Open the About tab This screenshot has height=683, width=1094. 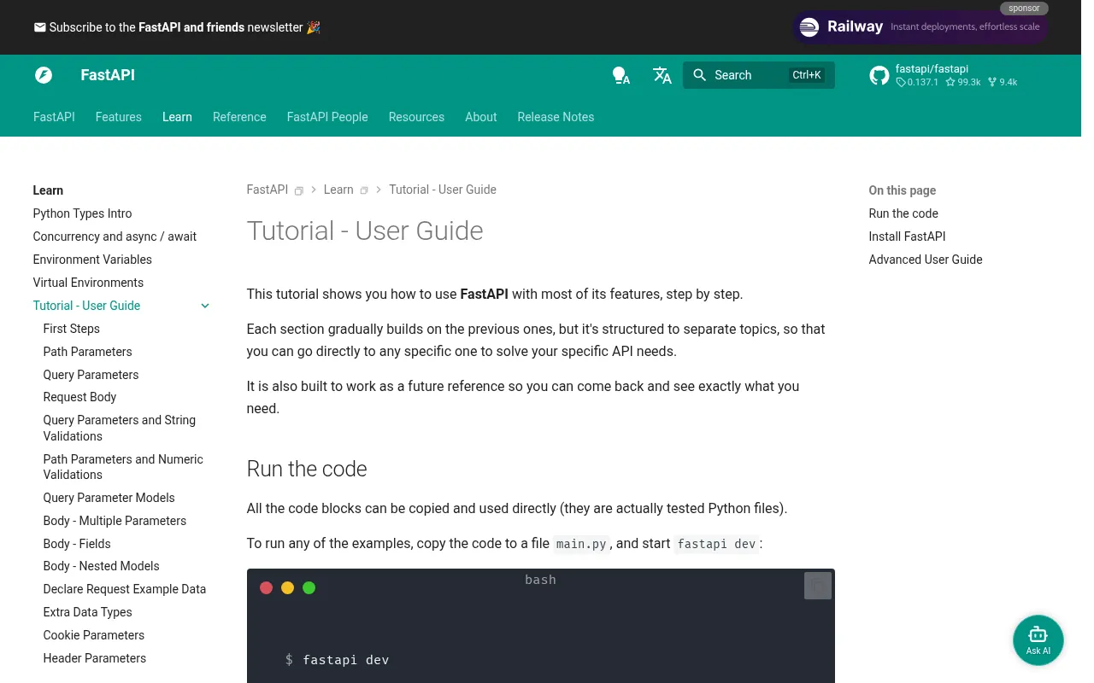pos(481,117)
